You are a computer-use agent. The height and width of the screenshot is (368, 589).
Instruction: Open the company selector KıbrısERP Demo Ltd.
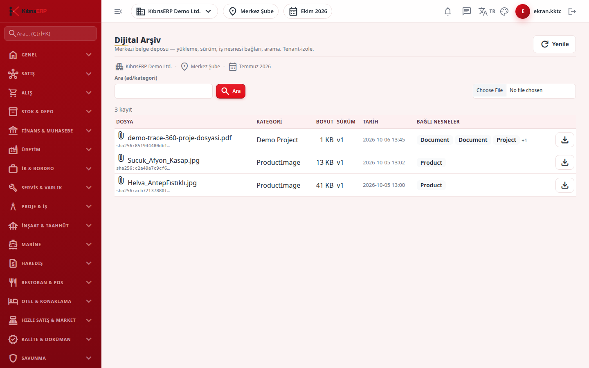point(174,11)
